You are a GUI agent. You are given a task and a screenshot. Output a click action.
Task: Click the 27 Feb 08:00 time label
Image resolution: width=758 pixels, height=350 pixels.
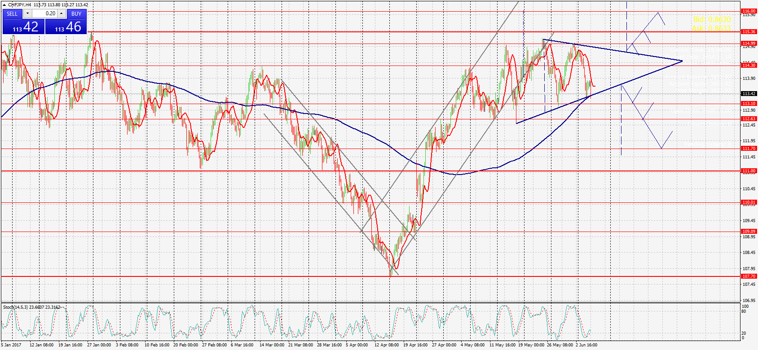214,345
